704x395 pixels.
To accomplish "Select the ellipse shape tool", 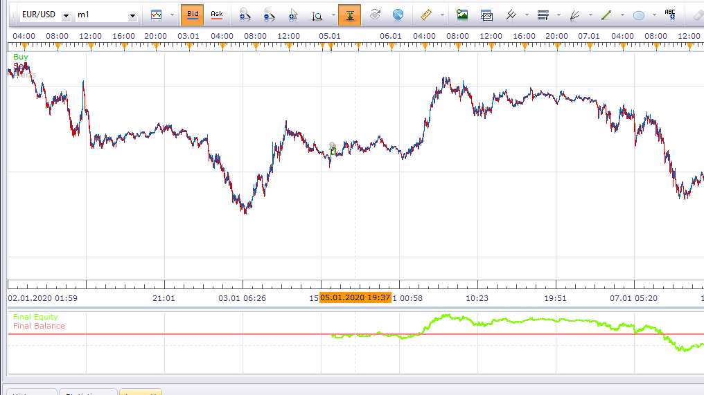I will pyautogui.click(x=638, y=16).
